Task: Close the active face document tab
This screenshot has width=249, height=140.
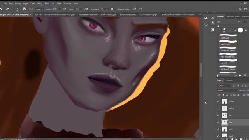Action: [31, 14]
